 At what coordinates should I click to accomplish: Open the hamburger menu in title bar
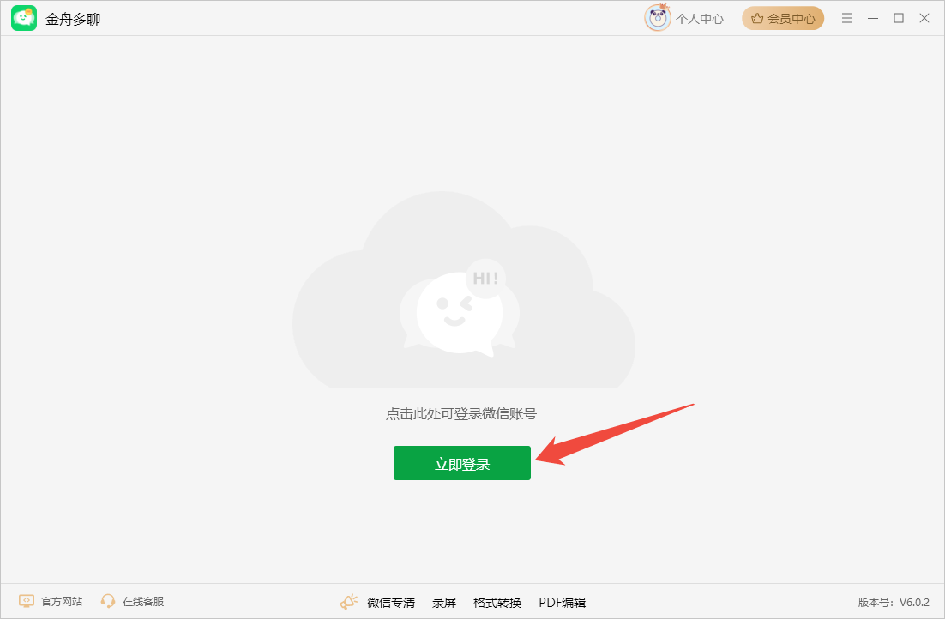[847, 18]
